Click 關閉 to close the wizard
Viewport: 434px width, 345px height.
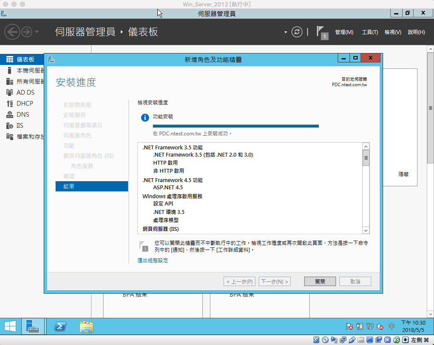(x=319, y=281)
